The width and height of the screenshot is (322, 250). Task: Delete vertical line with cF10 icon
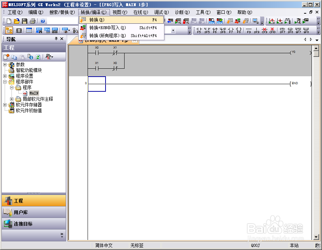coord(272,31)
